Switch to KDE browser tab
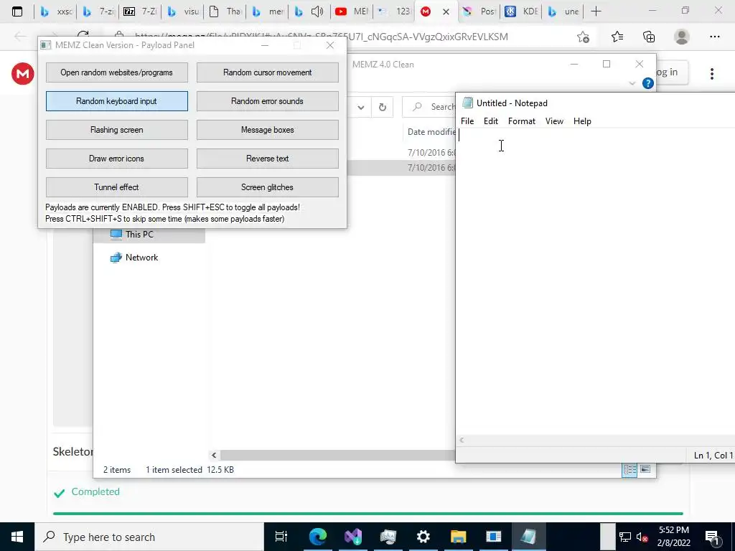This screenshot has height=551, width=735. click(521, 11)
